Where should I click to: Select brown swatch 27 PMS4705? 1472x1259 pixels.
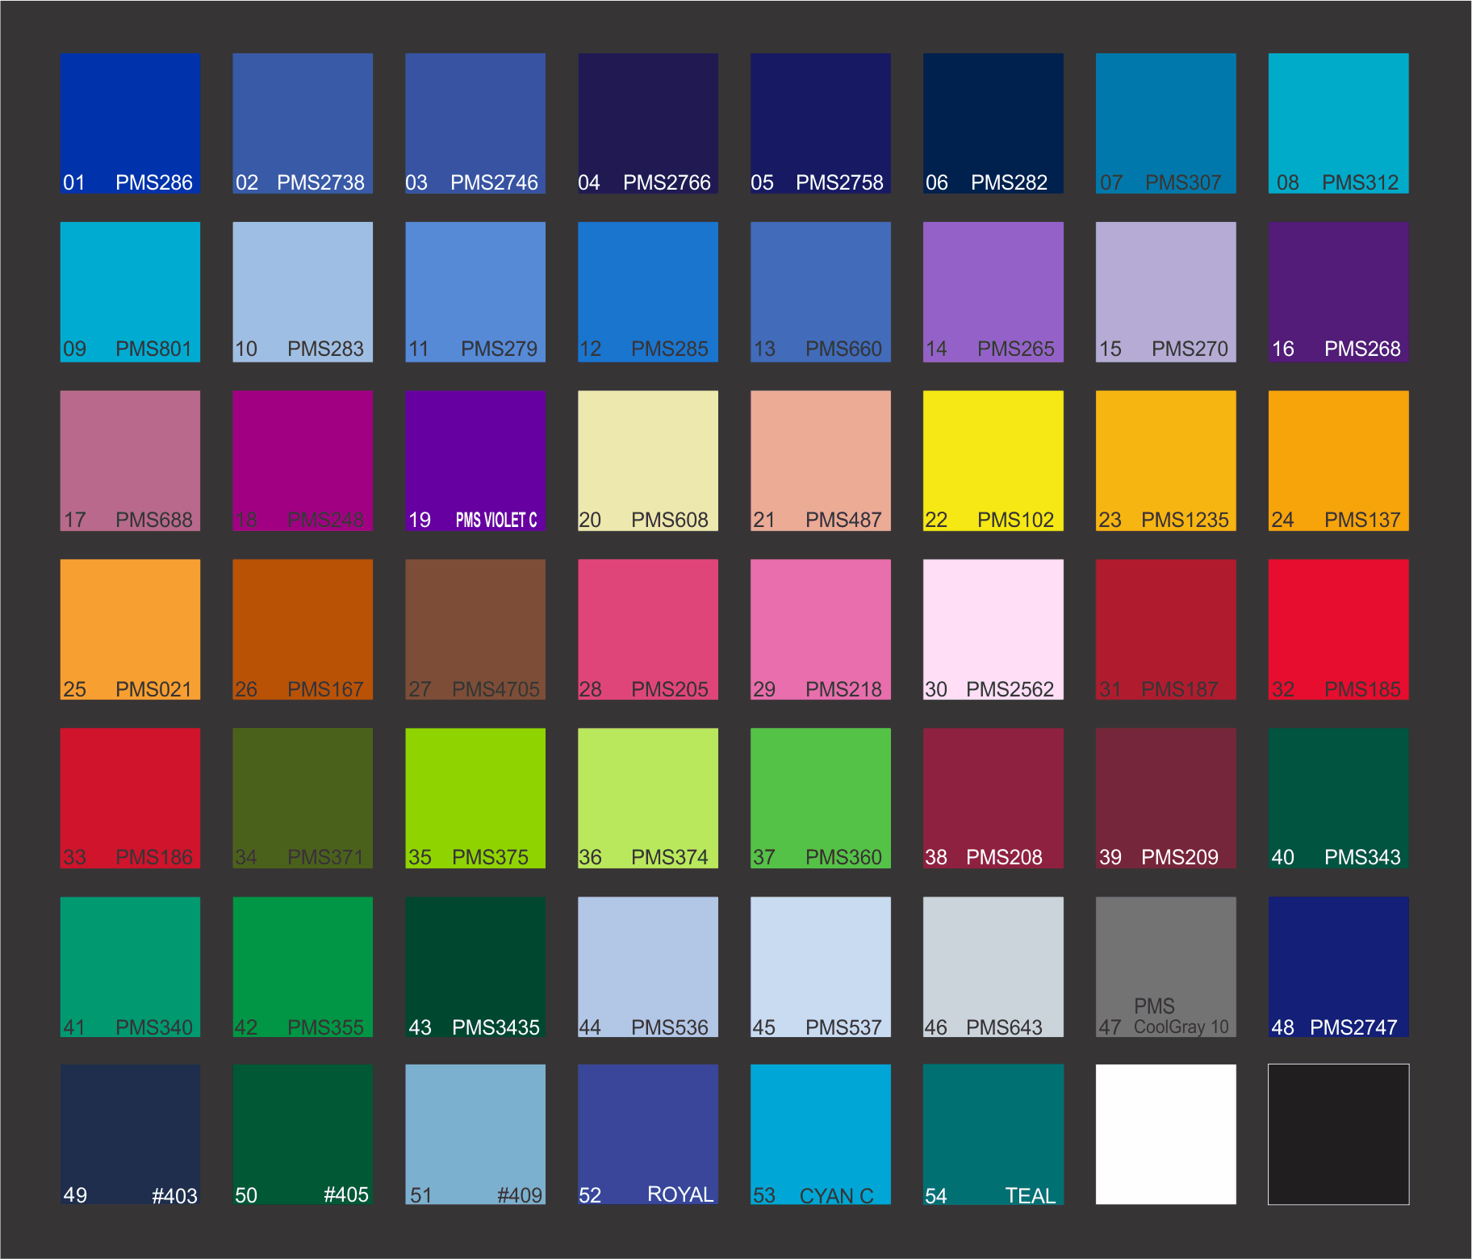(475, 629)
